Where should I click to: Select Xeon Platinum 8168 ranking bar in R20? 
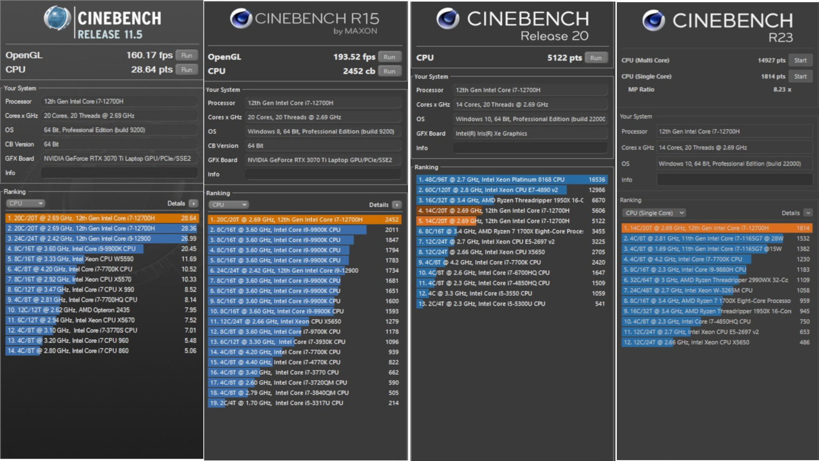click(x=511, y=180)
